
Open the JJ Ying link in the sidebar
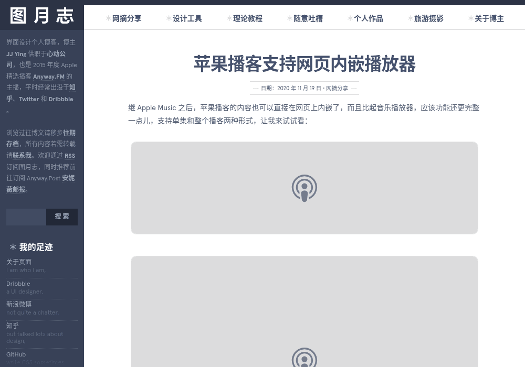(x=16, y=54)
